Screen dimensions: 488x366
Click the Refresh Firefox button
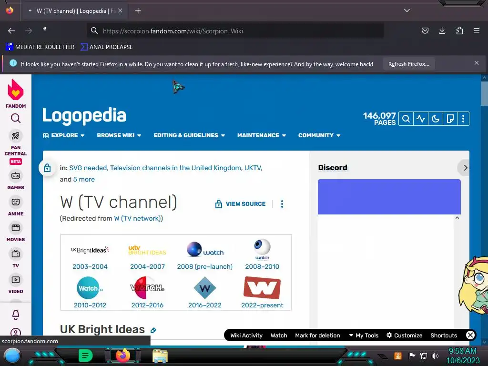point(408,64)
